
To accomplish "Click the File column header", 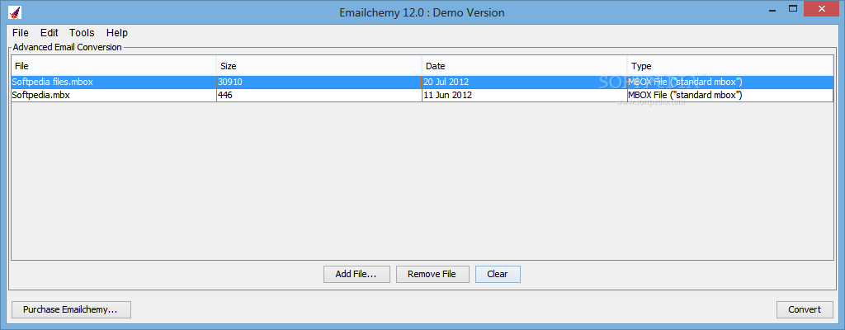I will pyautogui.click(x=114, y=66).
